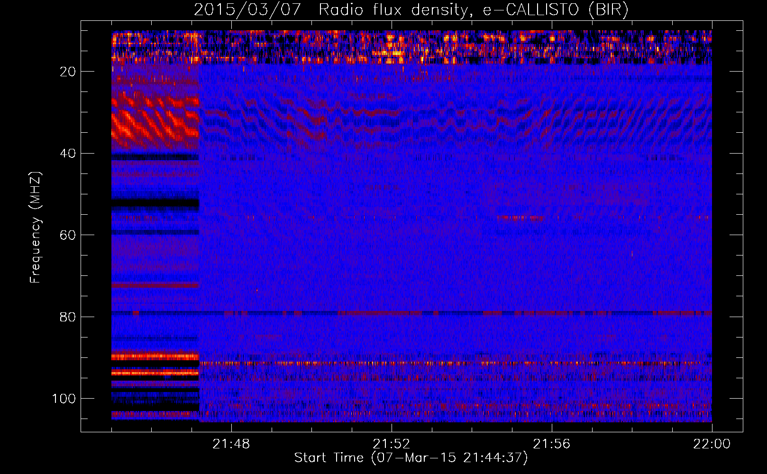Click the 21:56 time axis label
Viewport: 767px width, 474px height.
tap(552, 444)
